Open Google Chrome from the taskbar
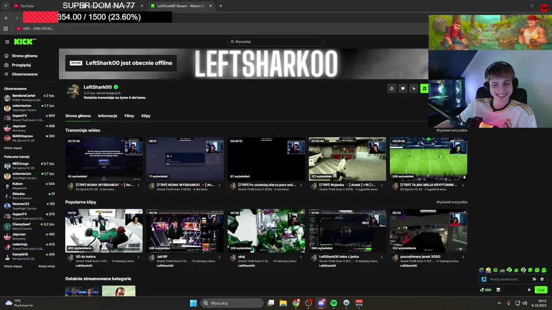Image resolution: width=552 pixels, height=310 pixels. coord(296,303)
